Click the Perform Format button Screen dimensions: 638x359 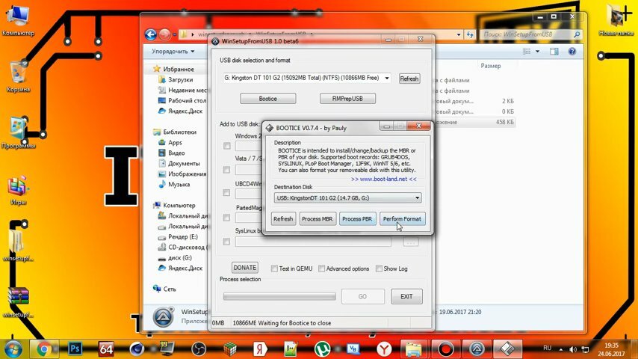click(x=402, y=219)
